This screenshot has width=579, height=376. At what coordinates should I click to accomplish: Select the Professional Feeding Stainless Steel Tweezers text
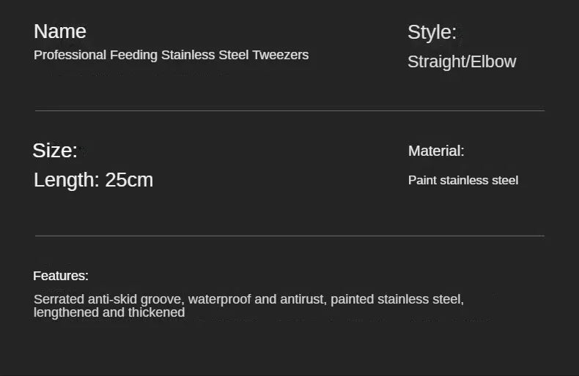171,55
